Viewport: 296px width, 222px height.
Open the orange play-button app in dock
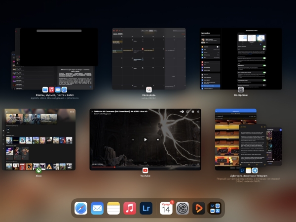tap(199, 209)
